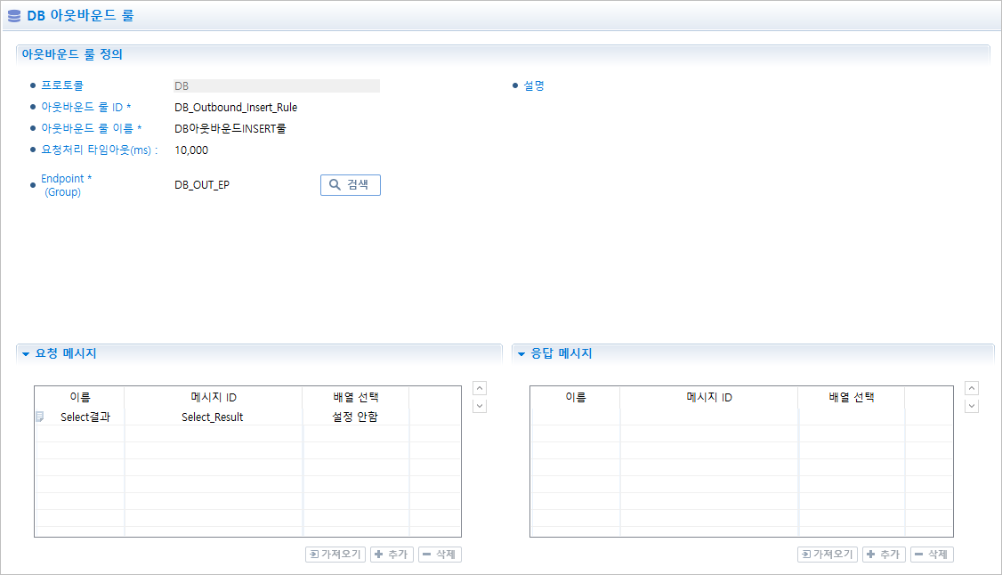Move request message up with the up arrow

pos(480,388)
